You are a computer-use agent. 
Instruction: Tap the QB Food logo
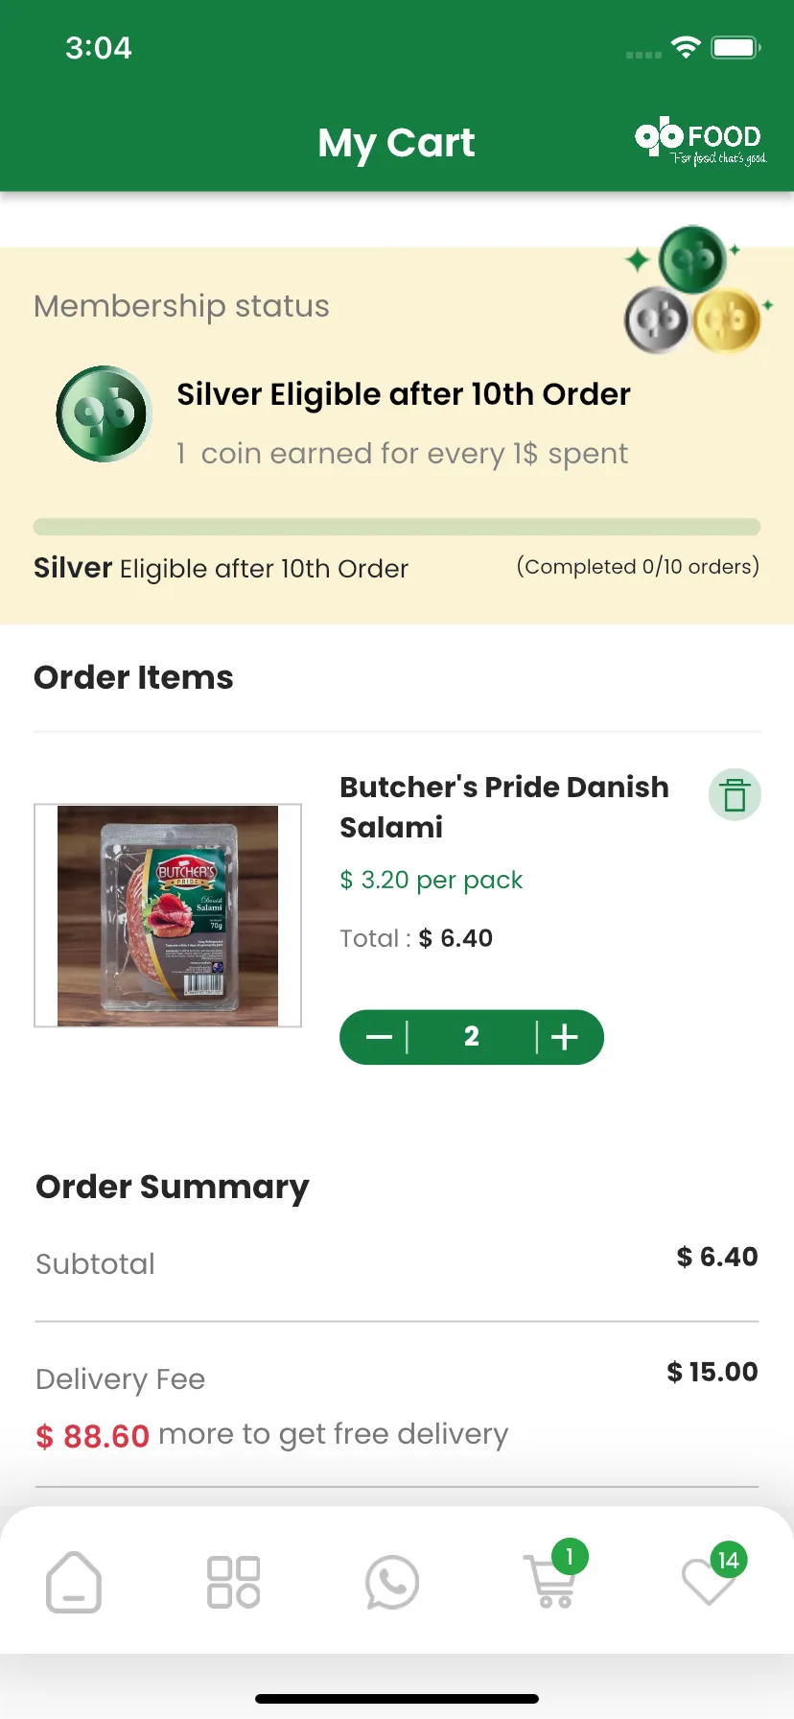click(701, 143)
